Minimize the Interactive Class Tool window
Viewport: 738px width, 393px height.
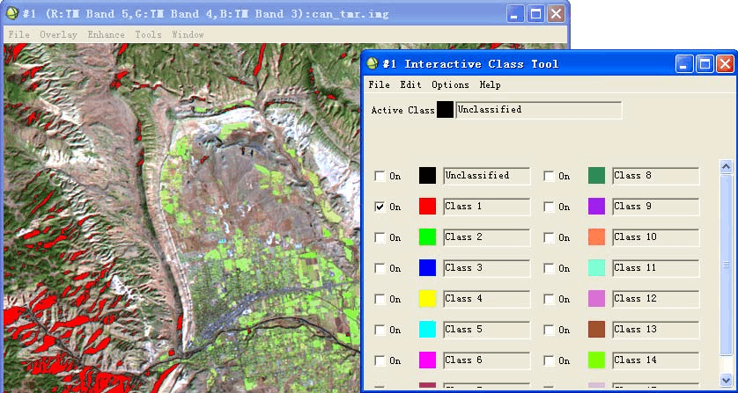click(685, 63)
